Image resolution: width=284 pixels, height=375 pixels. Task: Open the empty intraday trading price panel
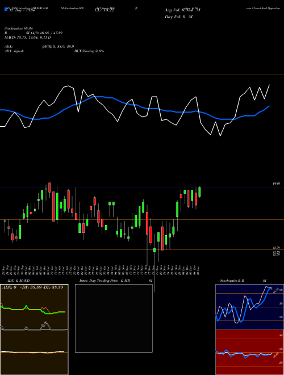coord(114,318)
